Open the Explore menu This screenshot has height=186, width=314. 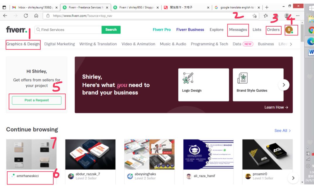[x=217, y=30]
